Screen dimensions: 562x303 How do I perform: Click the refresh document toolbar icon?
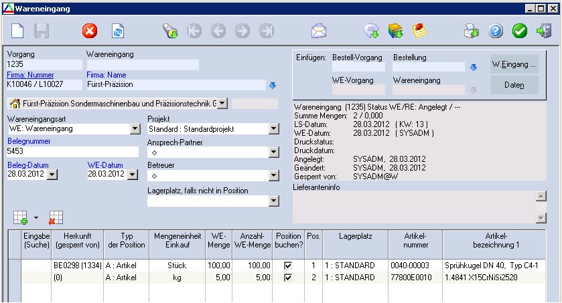[118, 31]
